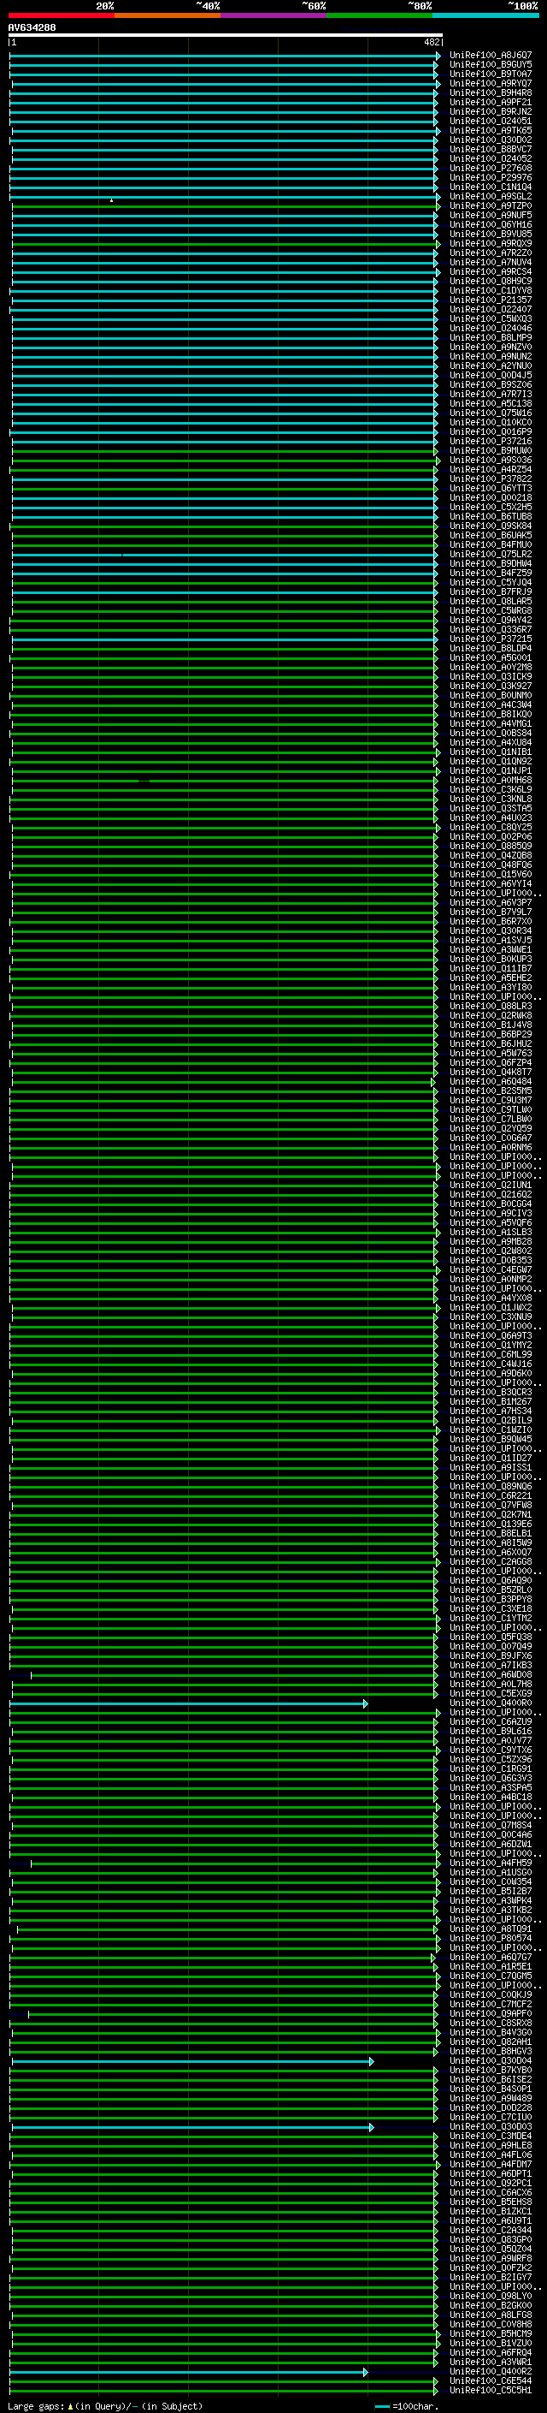The image size is (547, 2413).
Task: Select hit label UniRef100_B8HGV3
Action: coord(491,2050)
